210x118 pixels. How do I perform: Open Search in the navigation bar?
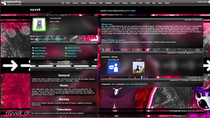(x=84, y=3)
